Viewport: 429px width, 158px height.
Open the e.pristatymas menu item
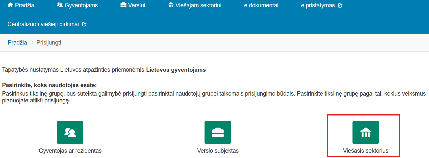pyautogui.click(x=318, y=5)
